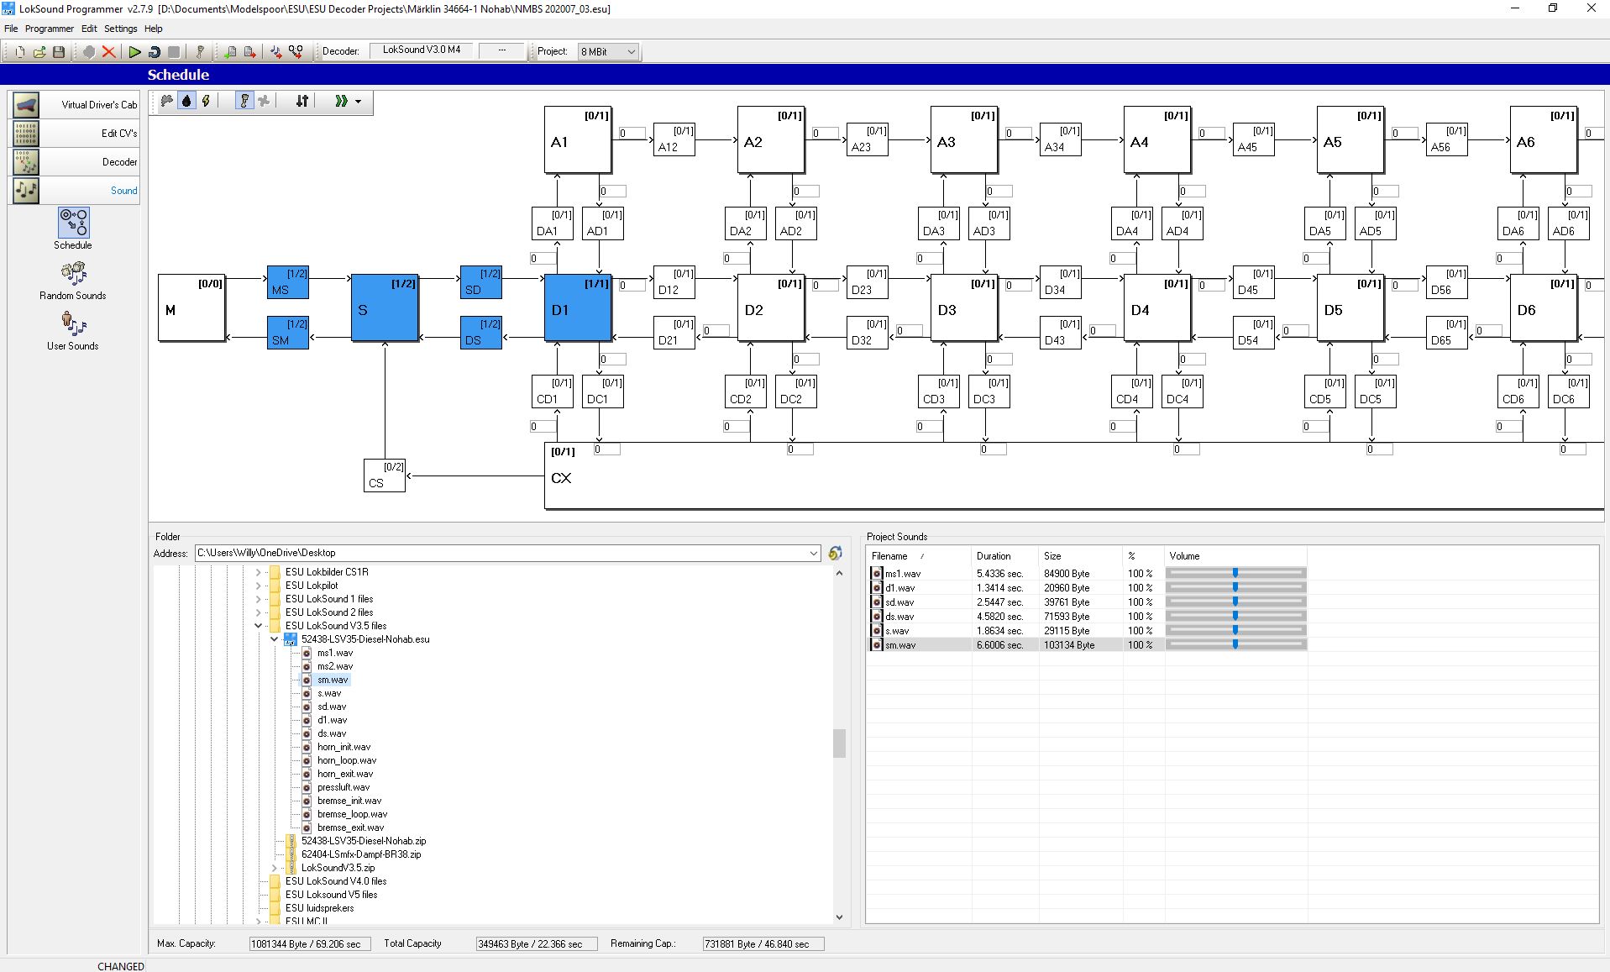1610x972 pixels.
Task: Click the piston icon in main toolbar
Action: click(x=200, y=52)
